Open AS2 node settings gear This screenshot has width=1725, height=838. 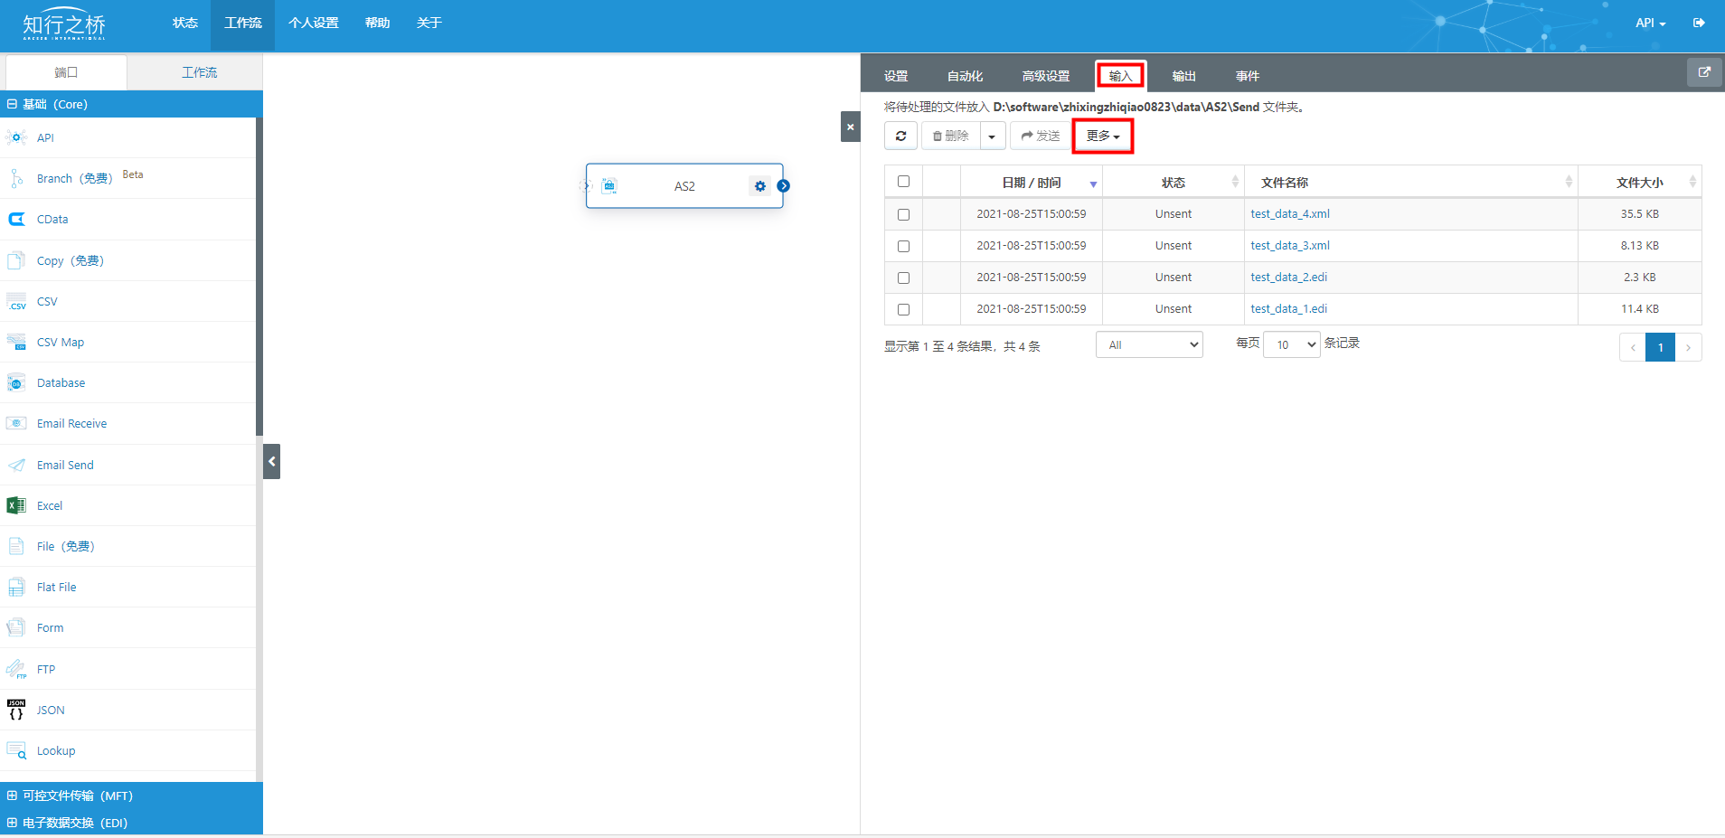click(x=760, y=186)
